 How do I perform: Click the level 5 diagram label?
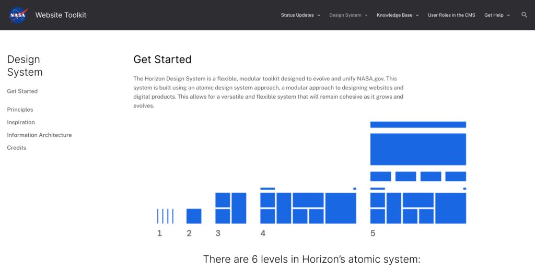point(373,233)
